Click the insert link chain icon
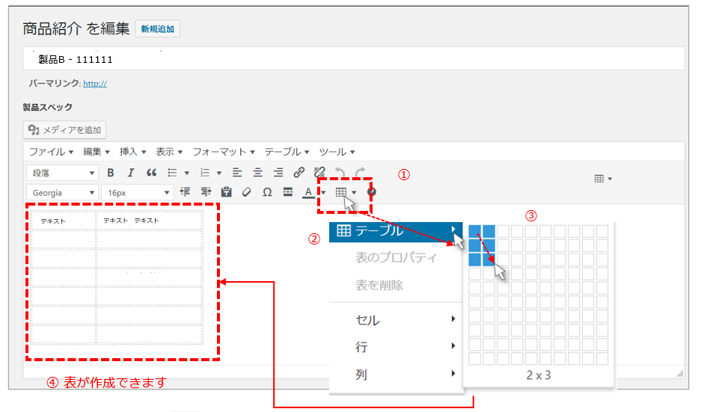701x412 pixels. pos(299,173)
